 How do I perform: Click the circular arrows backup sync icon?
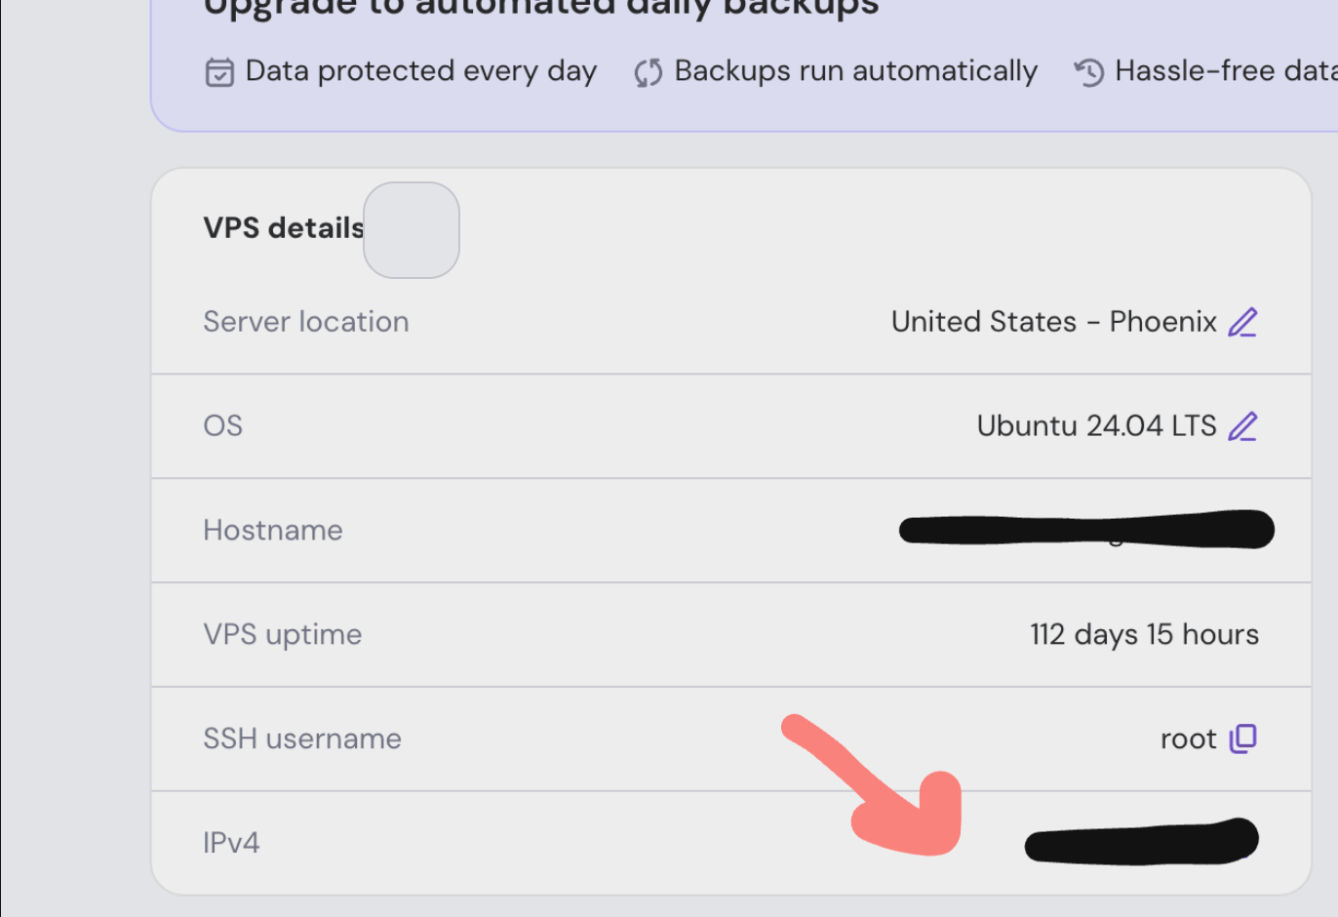(649, 72)
